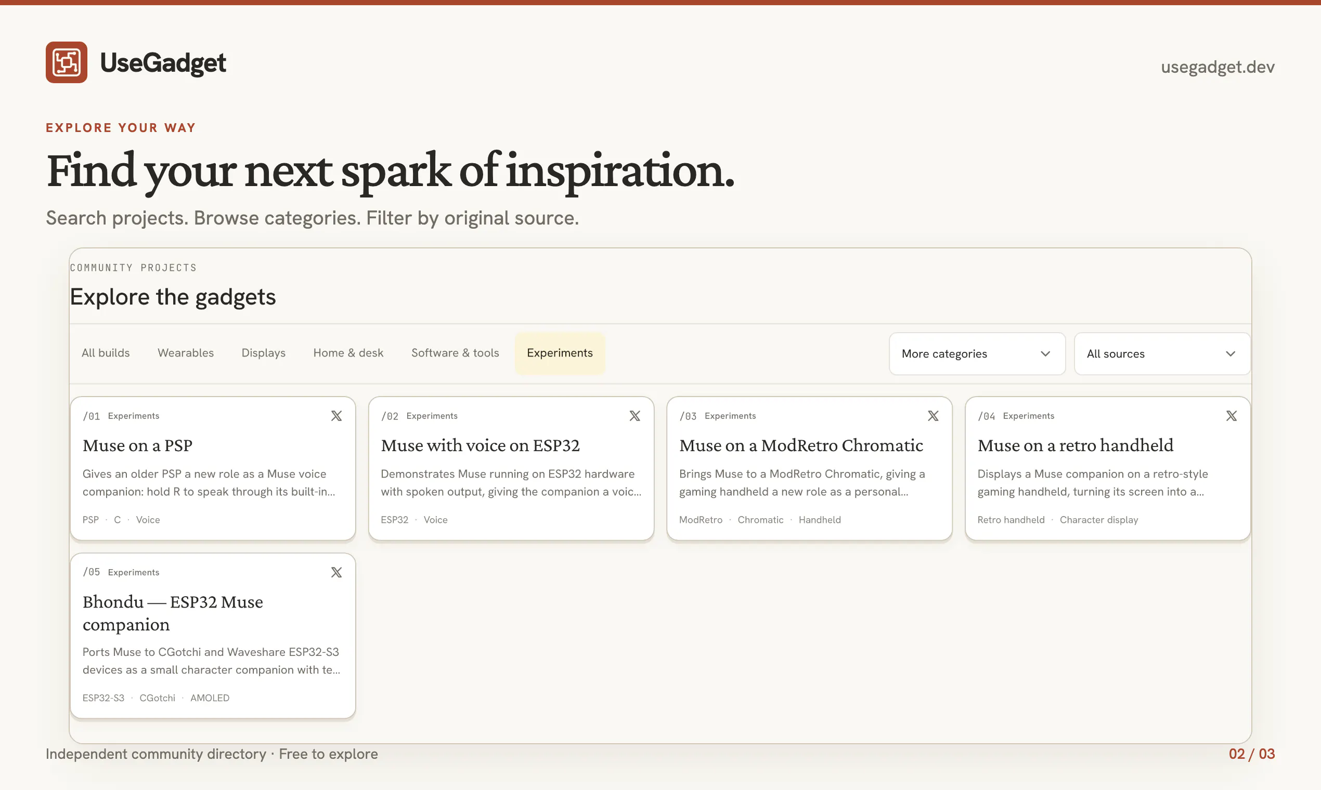
Task: Open the Muse on a PSP title
Action: (x=137, y=445)
